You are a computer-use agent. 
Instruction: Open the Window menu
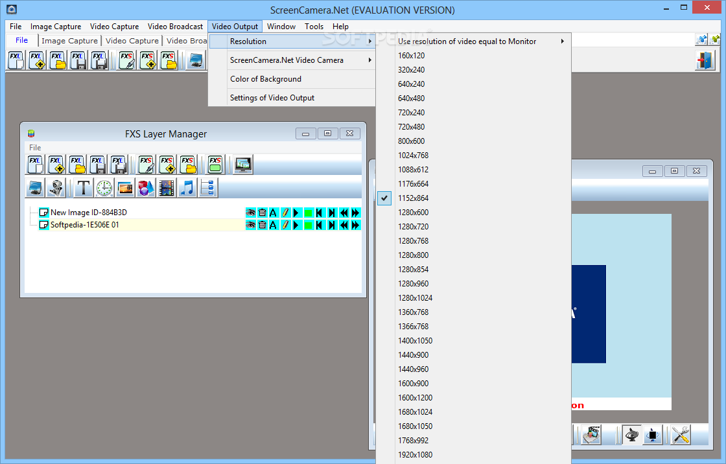(281, 27)
